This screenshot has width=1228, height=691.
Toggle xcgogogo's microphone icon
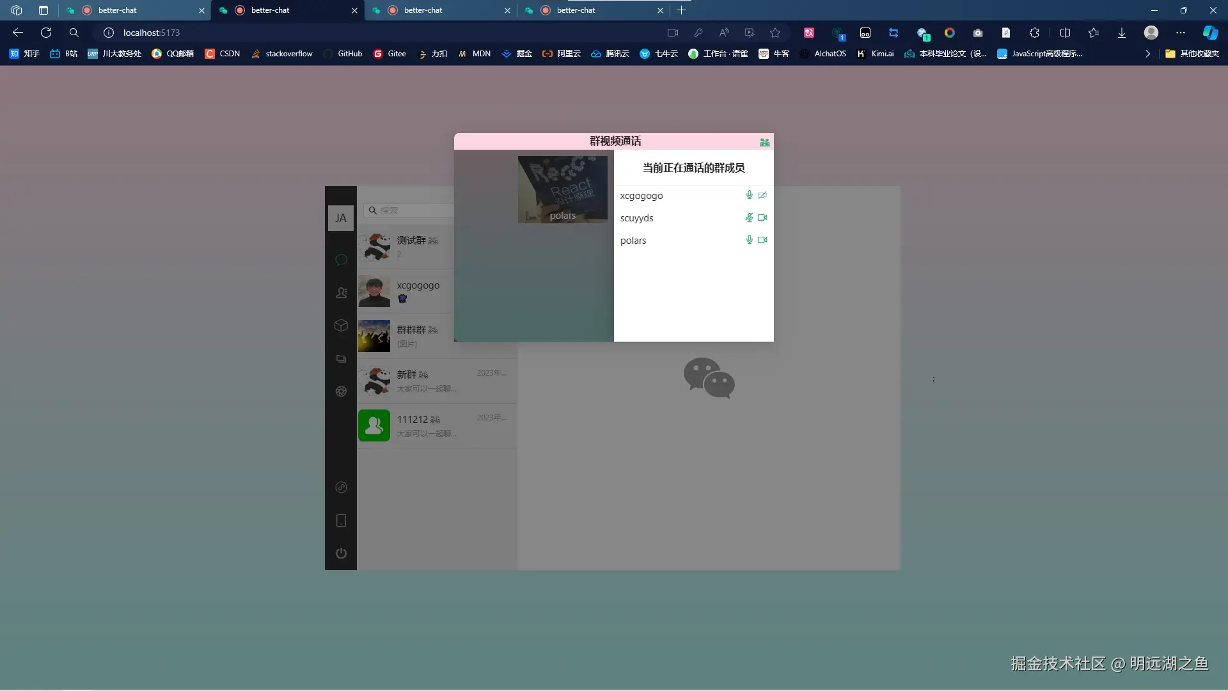click(749, 195)
